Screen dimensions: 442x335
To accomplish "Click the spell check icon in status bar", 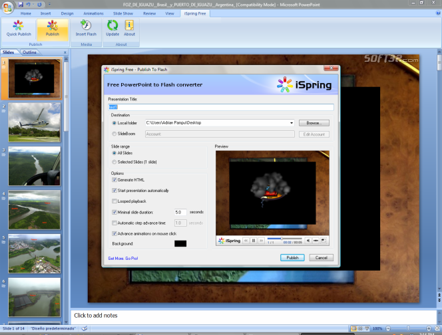I will tap(85, 328).
